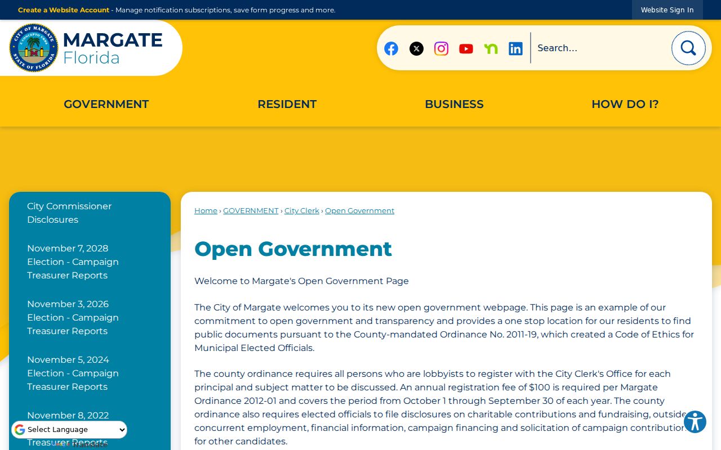The width and height of the screenshot is (721, 450).
Task: Click 'Welcome to Margate's Open Government Page' text
Action: click(301, 281)
